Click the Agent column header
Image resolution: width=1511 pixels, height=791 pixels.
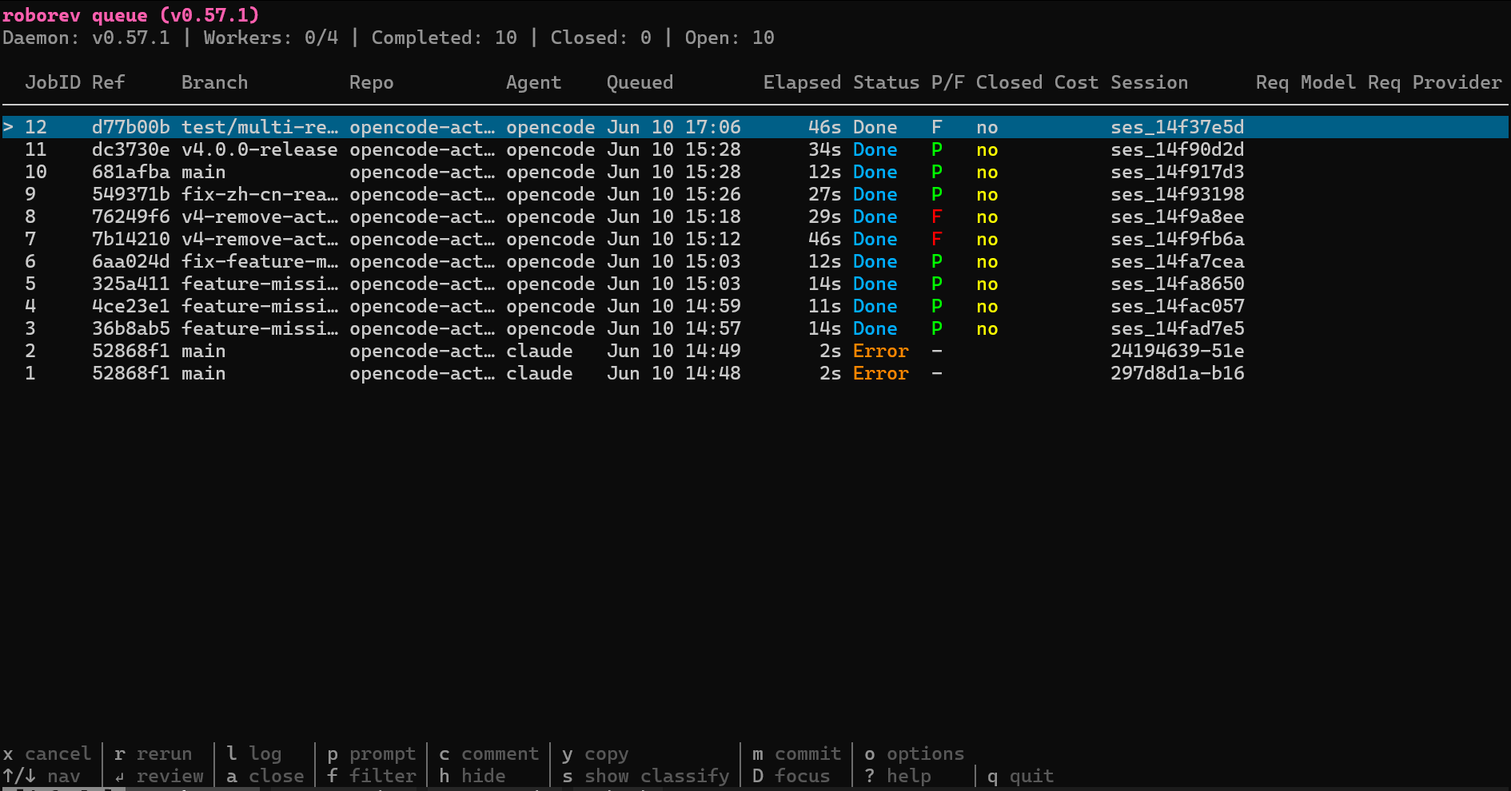[x=533, y=82]
